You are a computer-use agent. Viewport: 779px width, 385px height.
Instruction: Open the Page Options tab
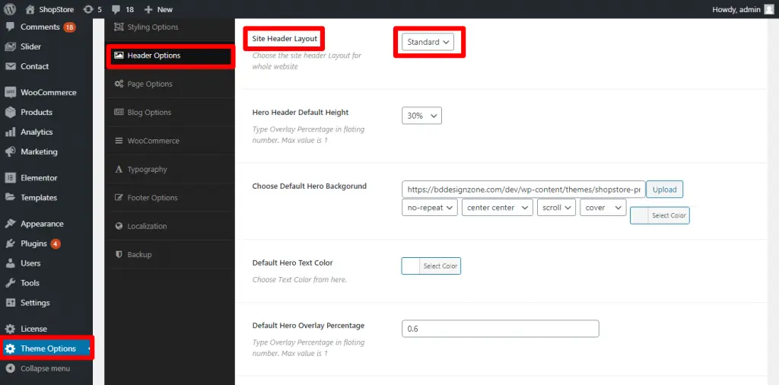tap(170, 84)
